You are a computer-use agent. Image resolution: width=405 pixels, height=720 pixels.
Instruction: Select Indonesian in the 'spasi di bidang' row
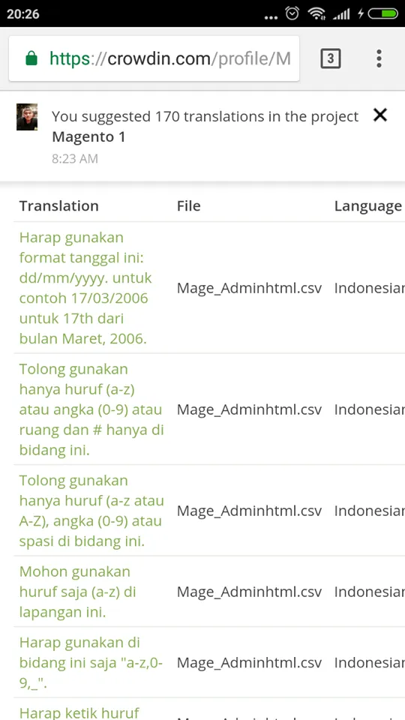pos(369,511)
